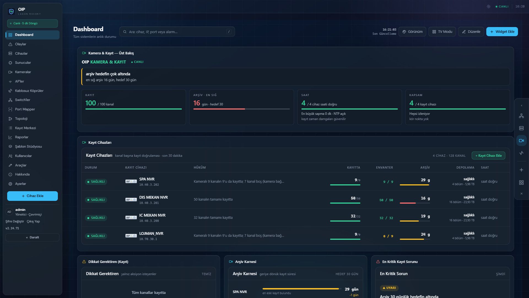The width and height of the screenshot is (529, 298).
Task: Open the activity pulse icon in right rail
Action: [x=521, y=153]
